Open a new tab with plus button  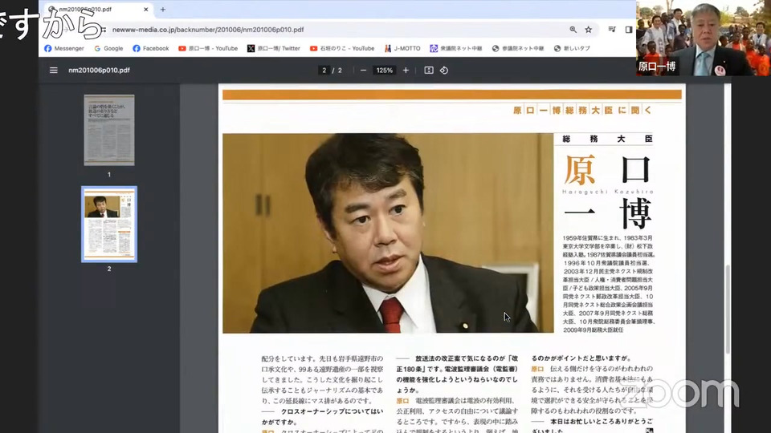[163, 10]
